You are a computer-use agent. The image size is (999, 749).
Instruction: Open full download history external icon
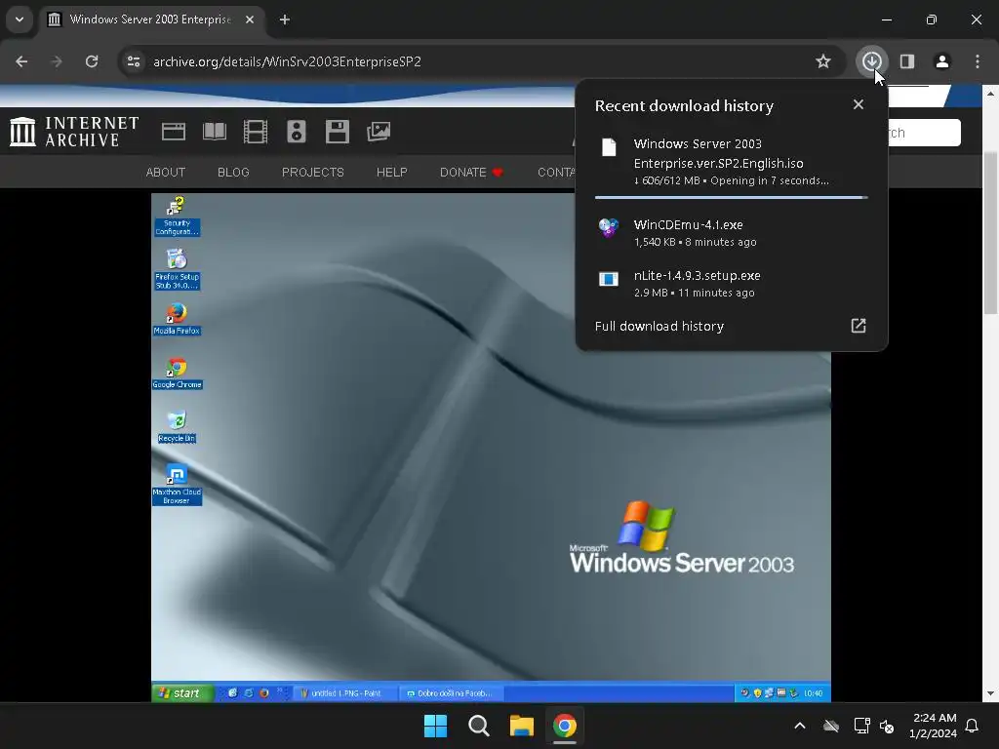(x=859, y=326)
